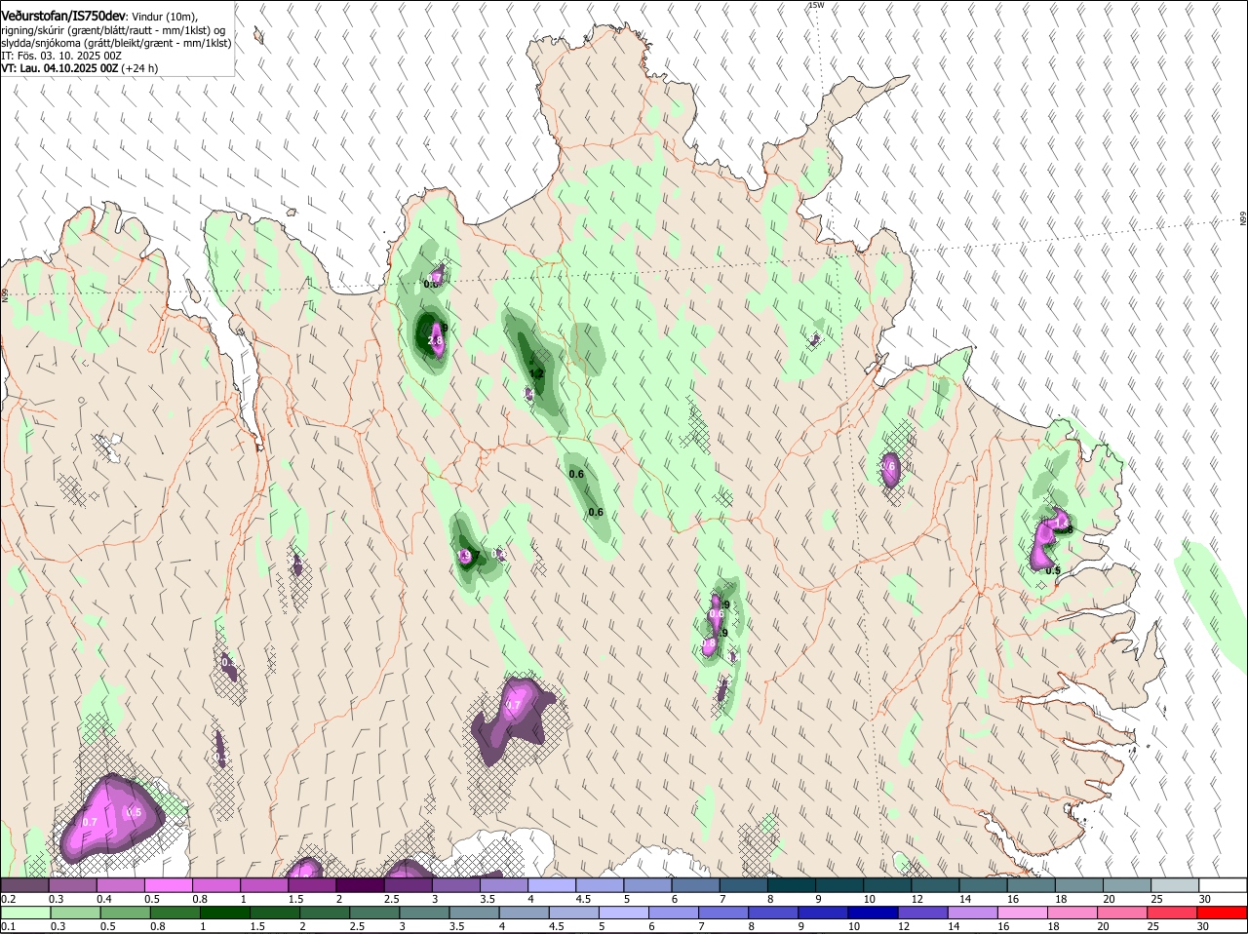Click the 0.5 value near the eastern fjords
The width and height of the screenshot is (1248, 934).
coord(1053,570)
